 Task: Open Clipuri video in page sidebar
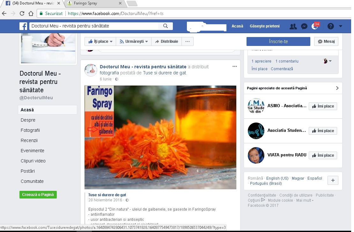[33, 161]
